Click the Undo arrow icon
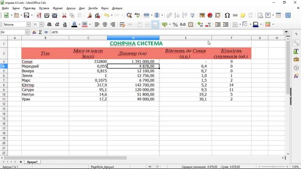This screenshot has width=301, height=169. tap(107, 15)
